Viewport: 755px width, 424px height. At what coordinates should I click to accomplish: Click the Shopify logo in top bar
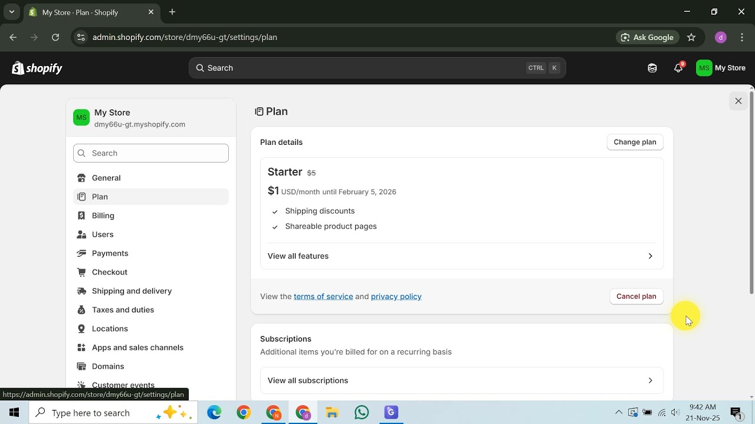pyautogui.click(x=37, y=68)
